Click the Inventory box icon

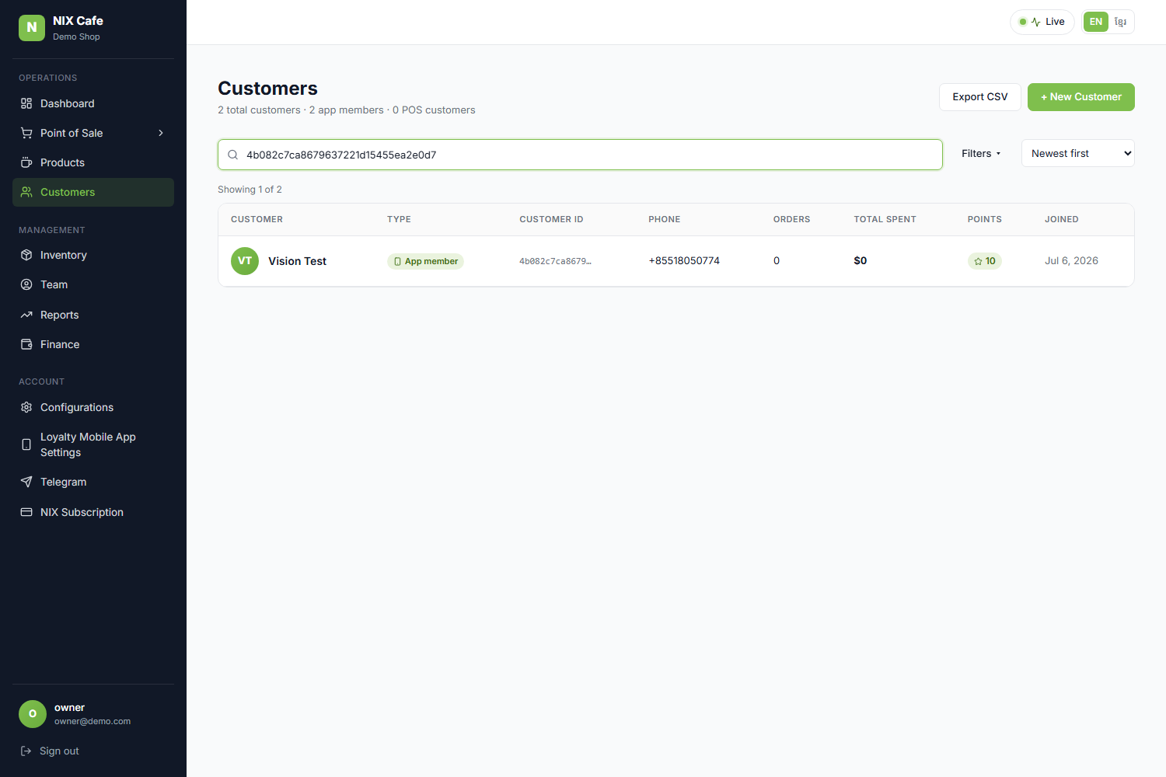tap(26, 255)
